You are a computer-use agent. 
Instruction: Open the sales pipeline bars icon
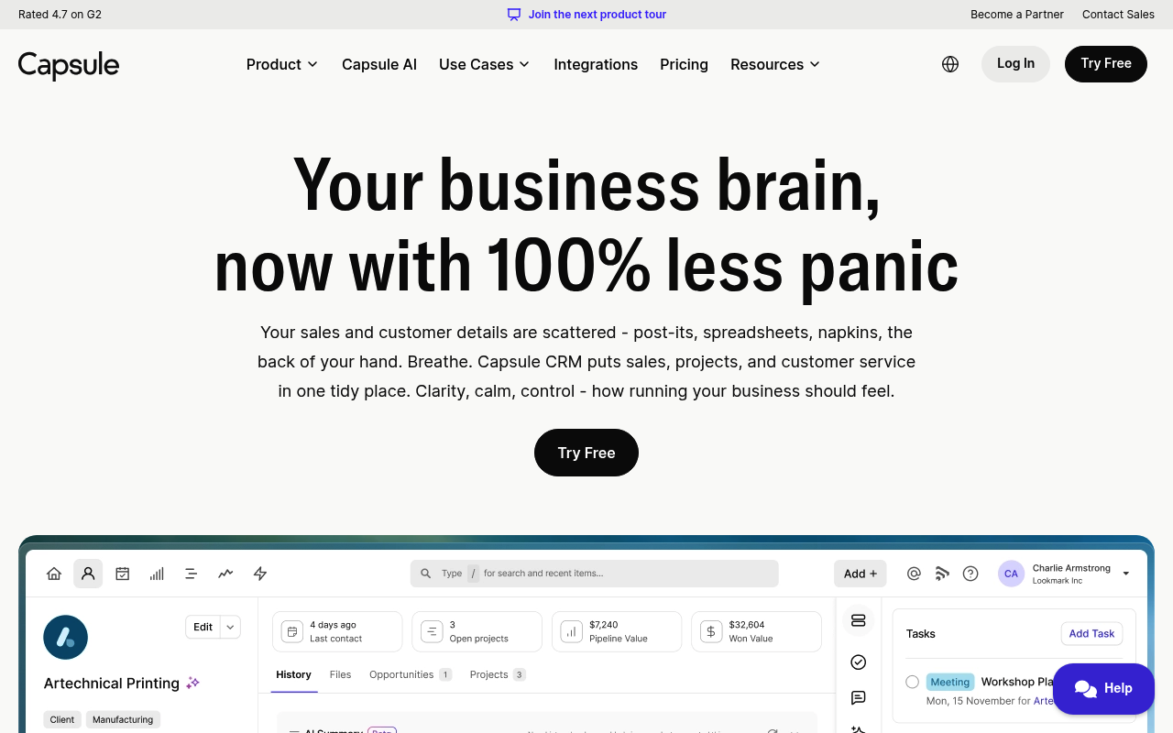(157, 574)
